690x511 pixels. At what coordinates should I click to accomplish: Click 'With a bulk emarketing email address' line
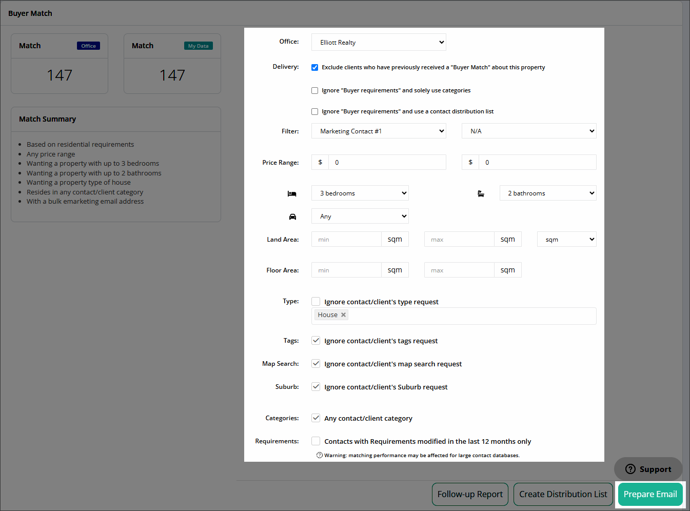(x=85, y=201)
